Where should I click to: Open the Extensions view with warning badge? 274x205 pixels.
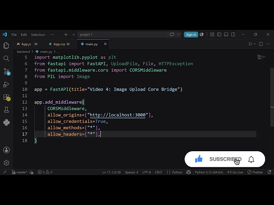[x=7, y=97]
